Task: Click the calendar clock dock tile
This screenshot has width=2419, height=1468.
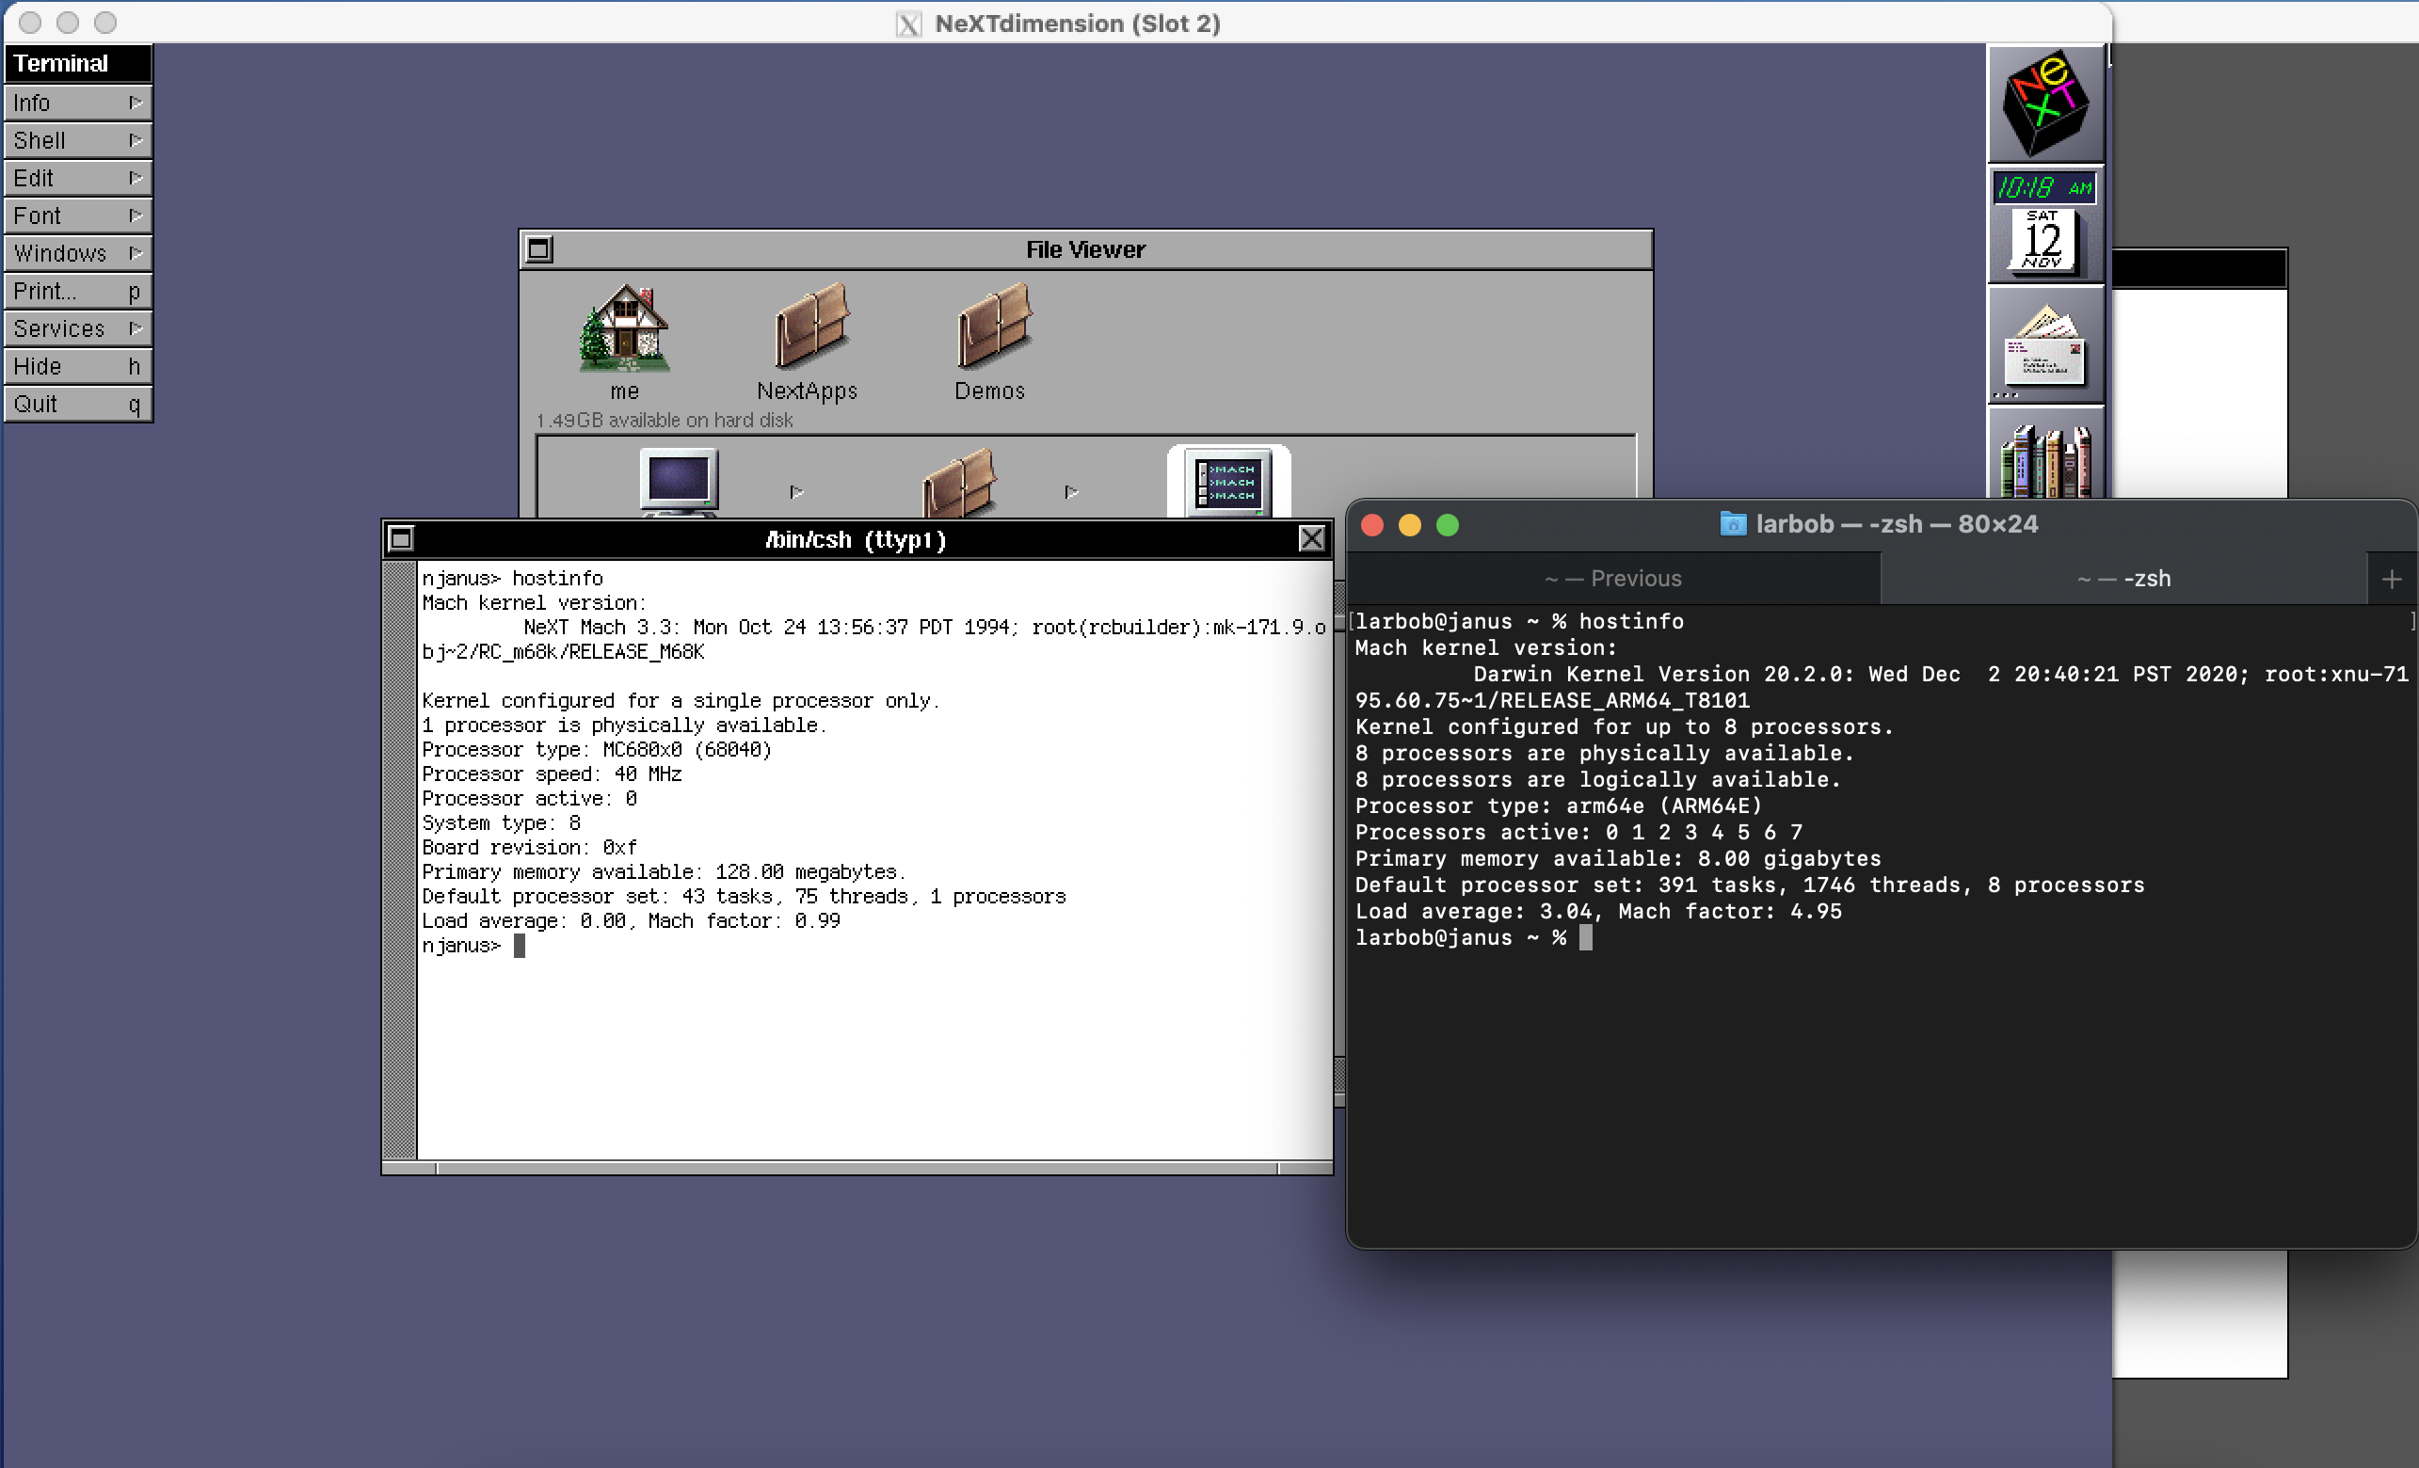Action: coord(2045,228)
